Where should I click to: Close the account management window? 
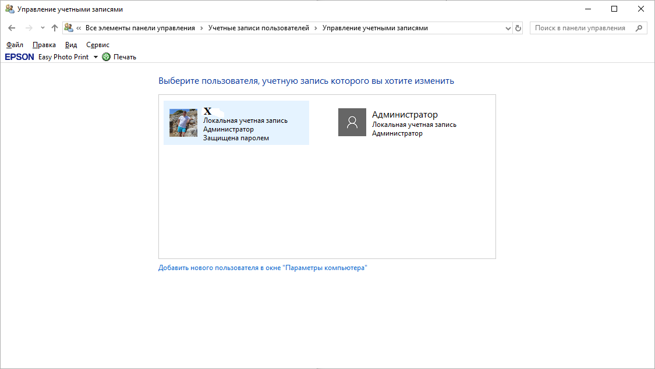coord(641,9)
